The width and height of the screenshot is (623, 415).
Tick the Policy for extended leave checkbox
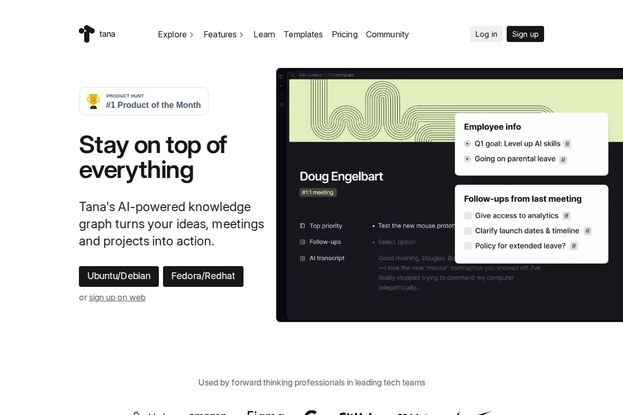(468, 246)
